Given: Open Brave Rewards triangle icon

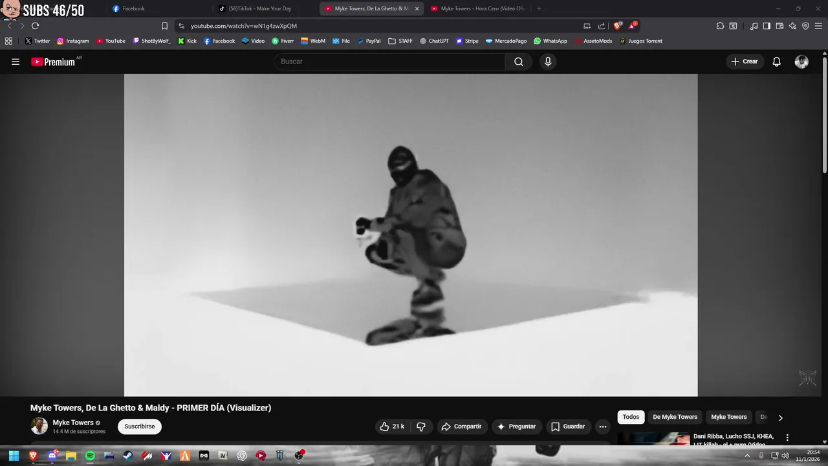Looking at the screenshot, I should click(633, 26).
